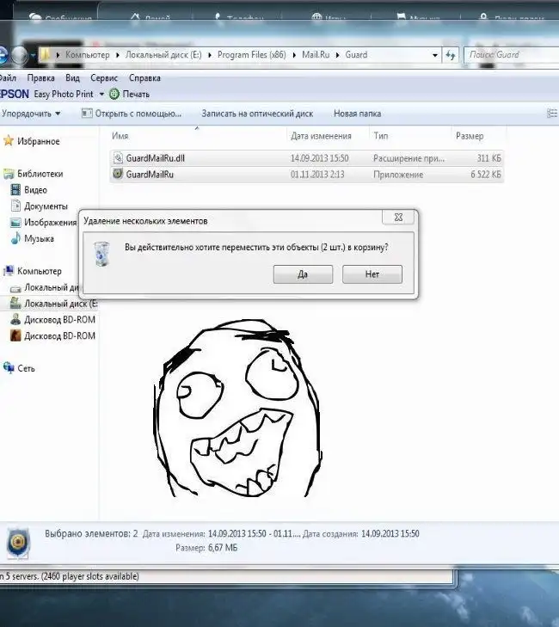Image resolution: width=559 pixels, height=627 pixels.
Task: Click the Сеть network icon
Action: click(8, 368)
